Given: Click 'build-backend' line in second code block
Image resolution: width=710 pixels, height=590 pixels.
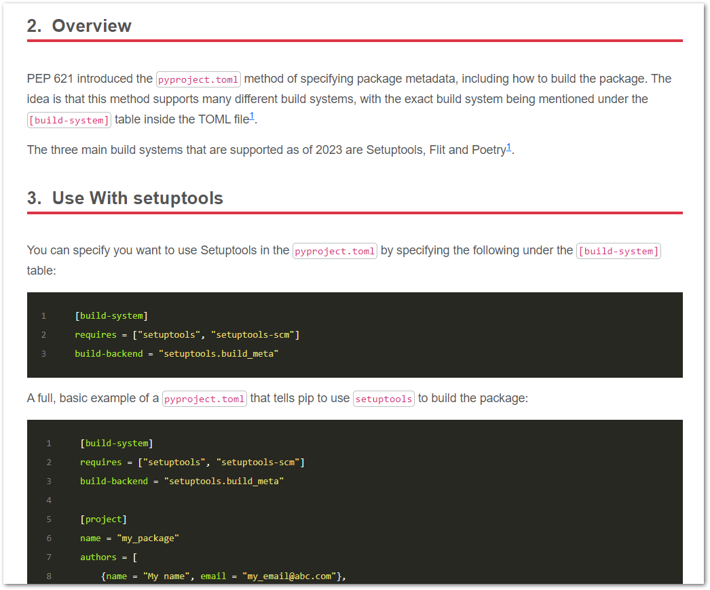Looking at the screenshot, I should point(181,481).
